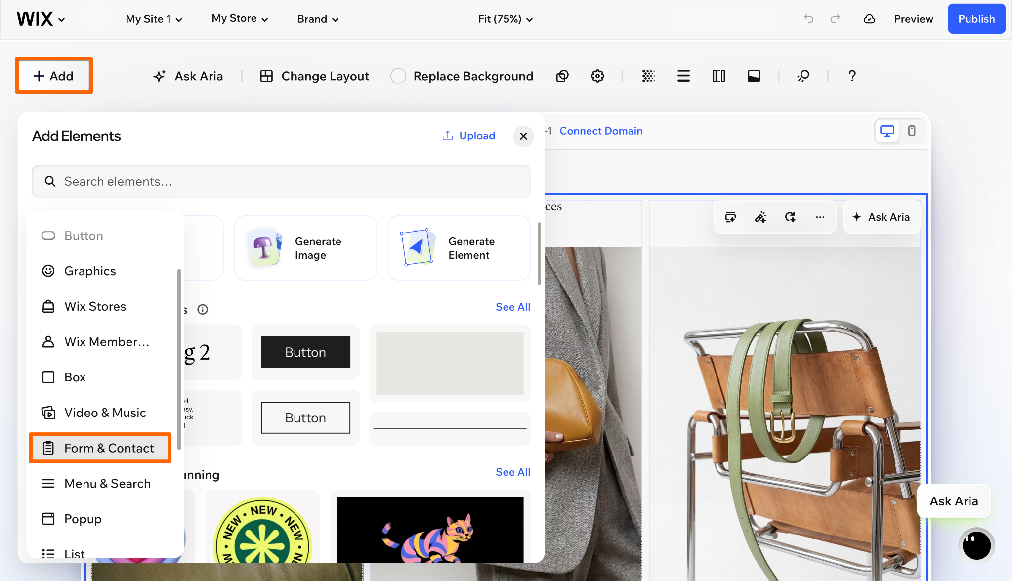Screen dimensions: 1012x581
Task: Click Change Layout in the toolbar
Action: (x=315, y=76)
